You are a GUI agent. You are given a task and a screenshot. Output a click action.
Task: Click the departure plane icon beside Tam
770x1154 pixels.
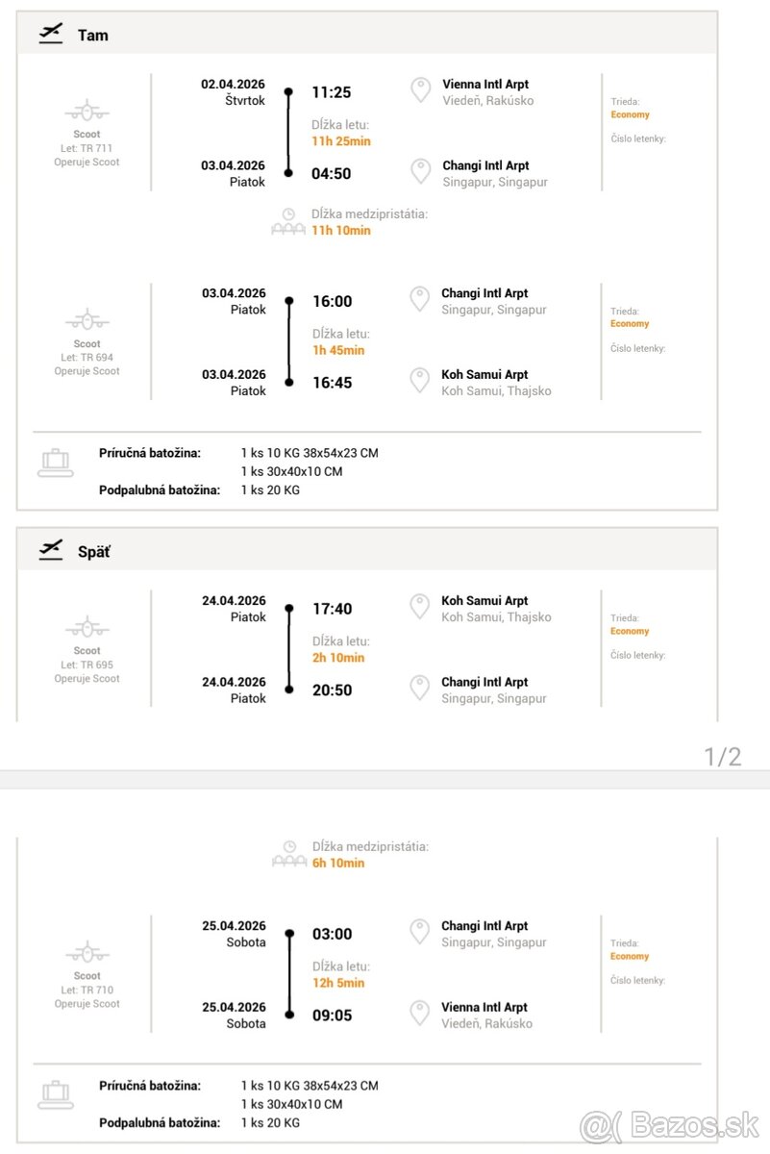tap(50, 34)
